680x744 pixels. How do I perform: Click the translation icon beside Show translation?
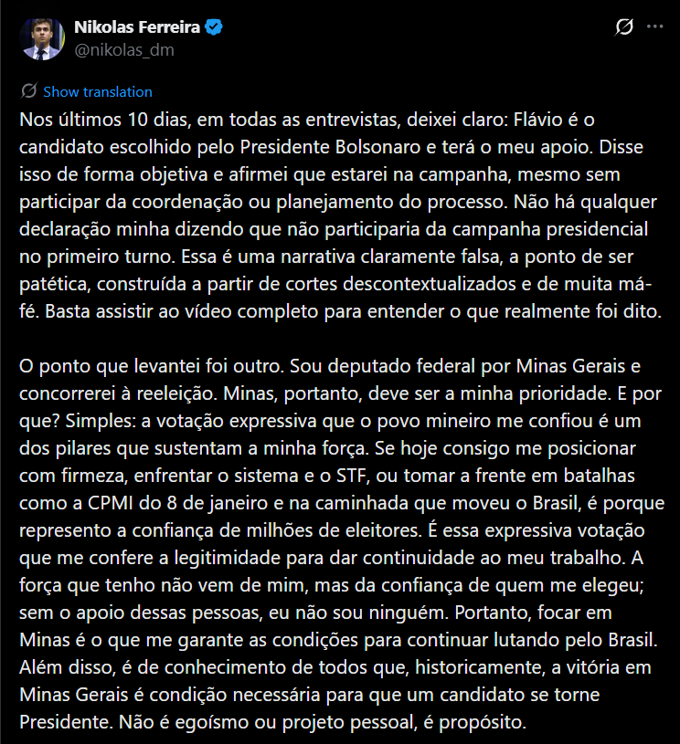(28, 91)
